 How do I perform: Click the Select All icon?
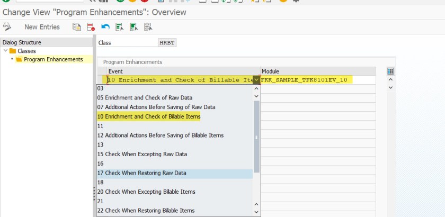(x=120, y=27)
